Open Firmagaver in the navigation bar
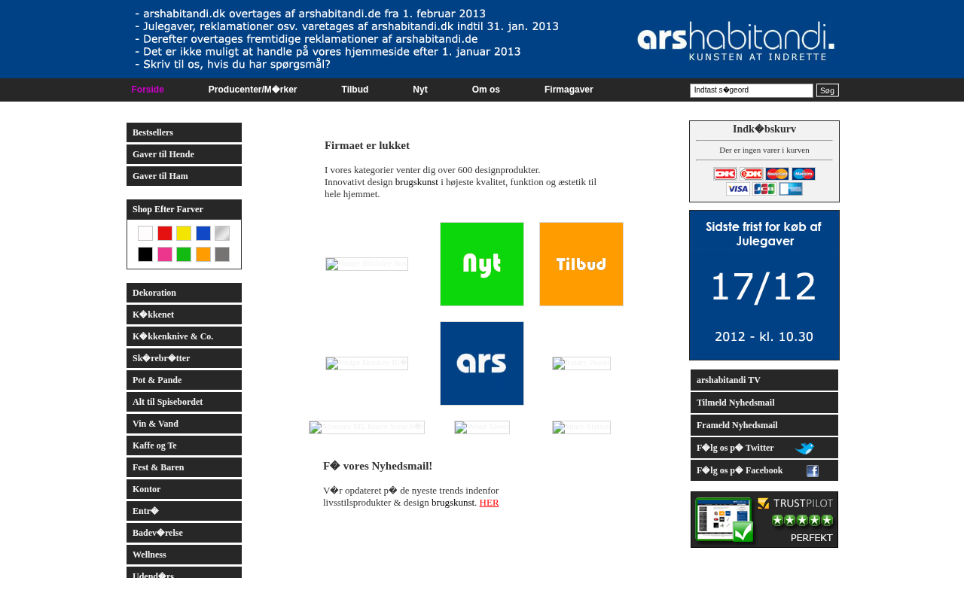 569,90
